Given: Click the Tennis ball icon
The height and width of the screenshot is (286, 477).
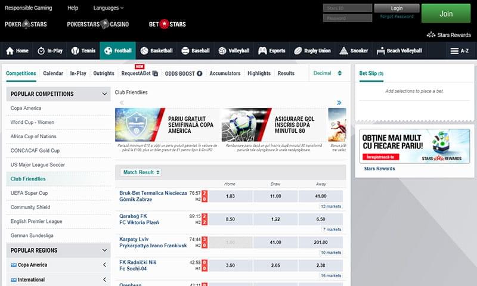Looking at the screenshot, I should pyautogui.click(x=75, y=51).
